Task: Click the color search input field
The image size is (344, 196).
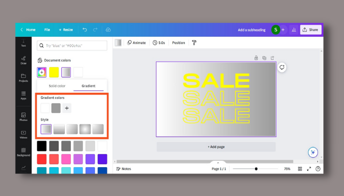Action: point(72,46)
